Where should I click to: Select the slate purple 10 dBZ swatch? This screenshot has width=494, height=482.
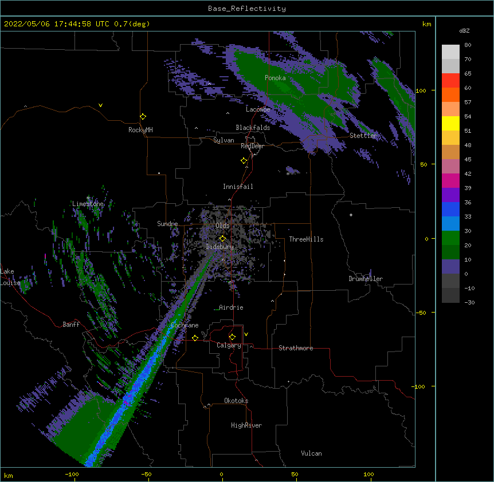click(450, 267)
